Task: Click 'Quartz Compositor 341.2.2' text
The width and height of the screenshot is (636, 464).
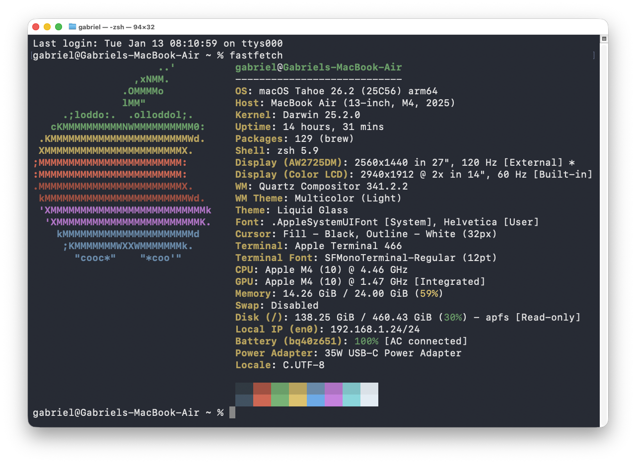Action: [x=334, y=187]
